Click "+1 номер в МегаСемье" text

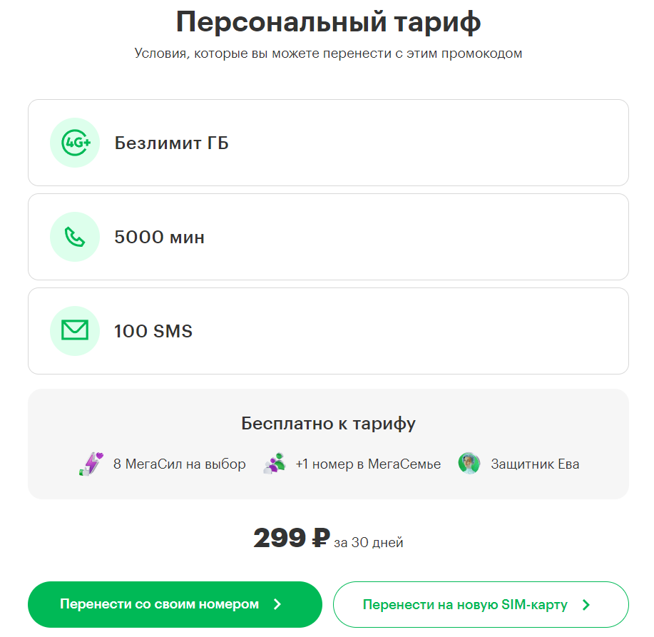coord(368,464)
